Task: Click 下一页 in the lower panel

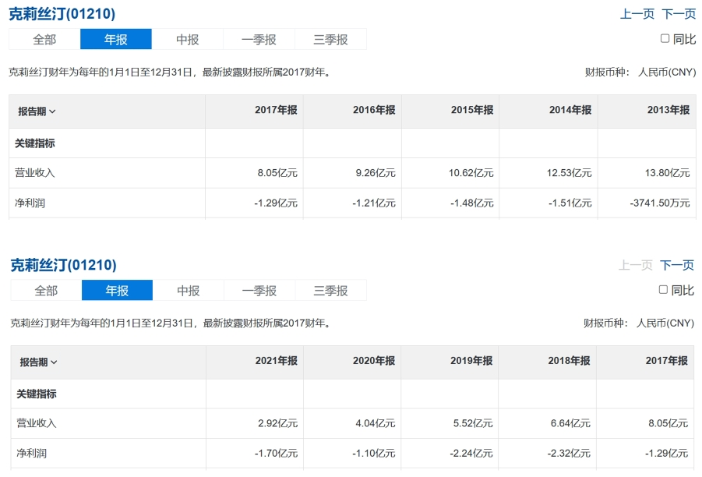Action: [x=677, y=265]
